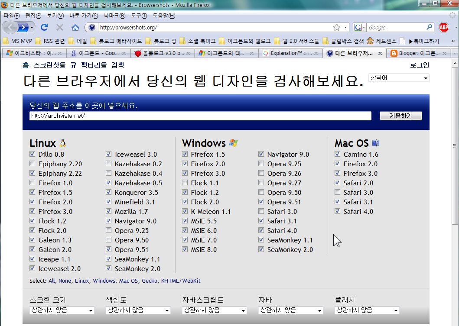Show more bookmarks with the chevron
The height and width of the screenshot is (326, 459).
point(453,41)
